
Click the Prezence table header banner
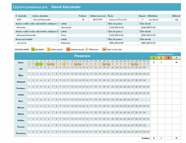click(82, 56)
